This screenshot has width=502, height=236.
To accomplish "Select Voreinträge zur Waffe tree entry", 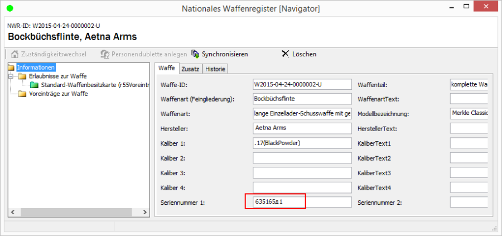I will [58, 94].
